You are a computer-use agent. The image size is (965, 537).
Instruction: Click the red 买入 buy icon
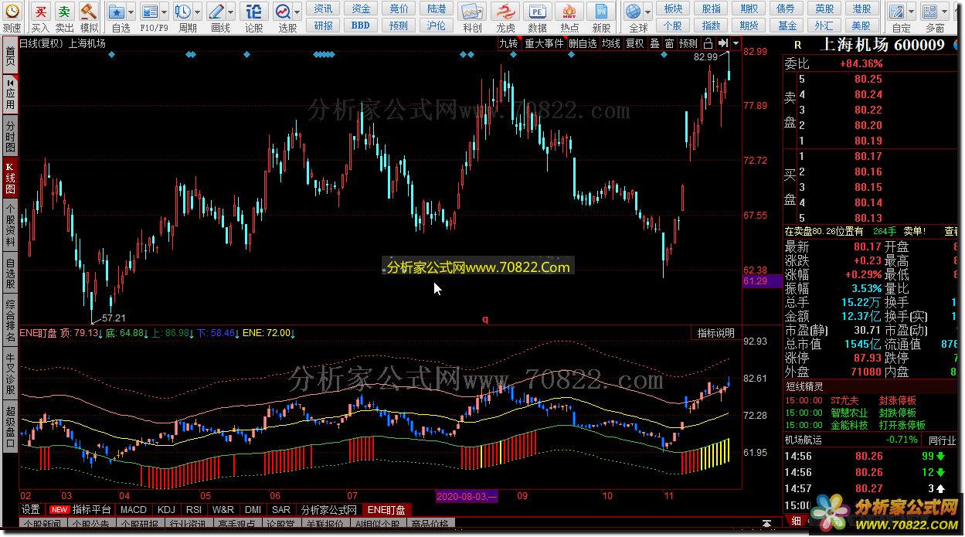coord(40,12)
